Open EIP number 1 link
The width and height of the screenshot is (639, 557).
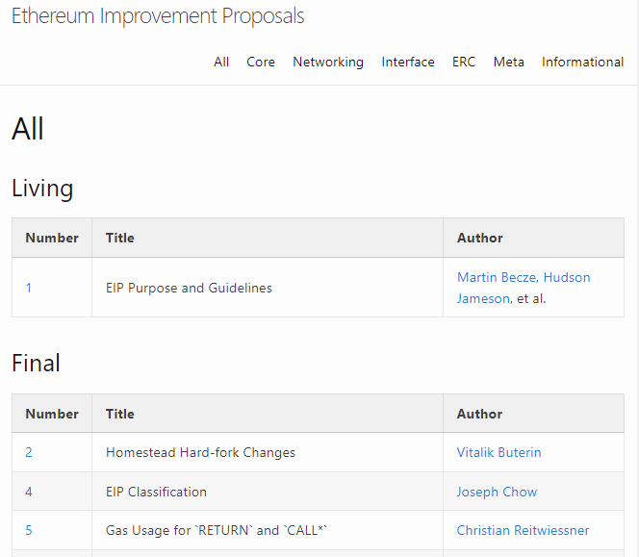point(29,288)
